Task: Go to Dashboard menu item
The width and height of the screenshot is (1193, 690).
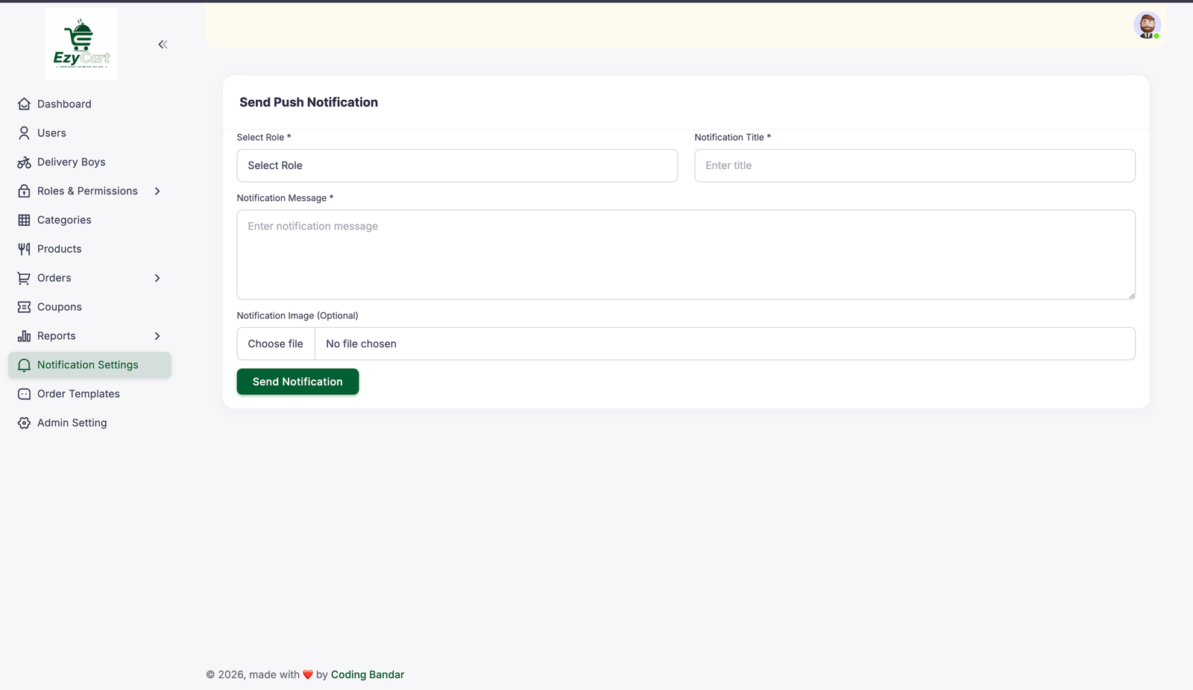Action: click(x=89, y=104)
